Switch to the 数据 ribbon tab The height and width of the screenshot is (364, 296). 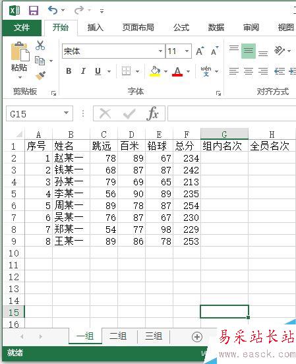216,28
